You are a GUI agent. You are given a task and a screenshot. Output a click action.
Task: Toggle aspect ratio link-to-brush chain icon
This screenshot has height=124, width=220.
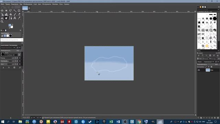[20, 61]
